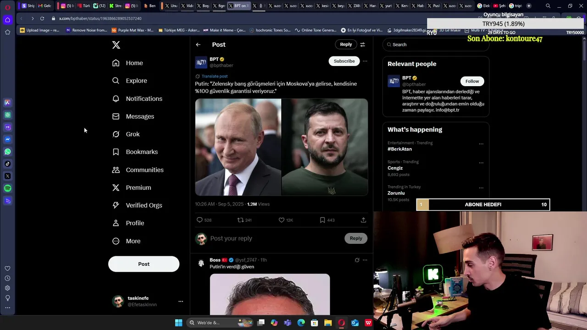Screen dimensions: 587x330
Task: Expand the More menu in sidebar
Action: [x=127, y=241]
